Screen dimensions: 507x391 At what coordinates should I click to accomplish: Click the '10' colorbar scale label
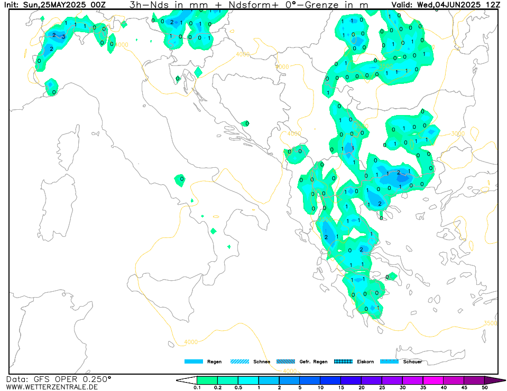tap(320, 387)
